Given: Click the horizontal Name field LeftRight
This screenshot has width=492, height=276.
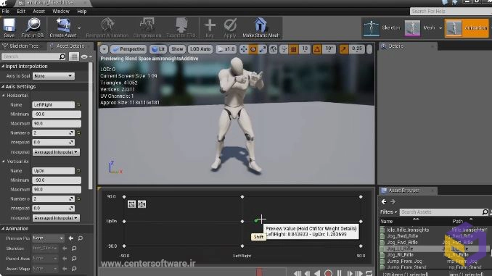Looking at the screenshot, I should pos(54,104).
